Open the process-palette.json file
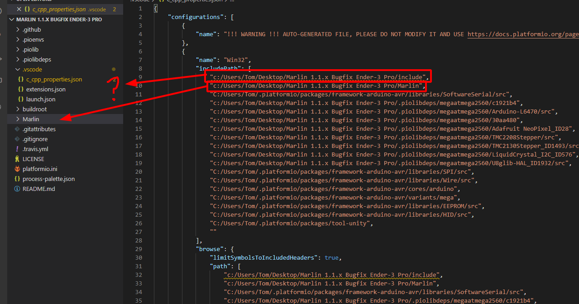Image resolution: width=579 pixels, height=304 pixels. click(x=48, y=179)
